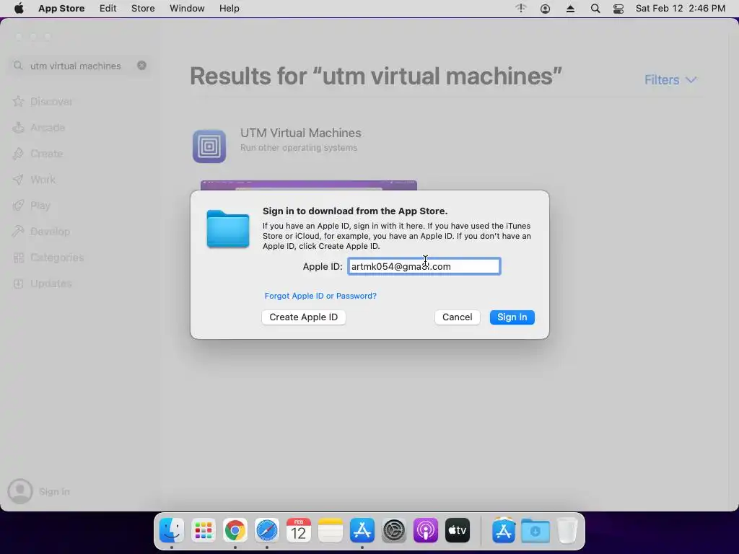Click the blue Sign In button

coord(512,317)
